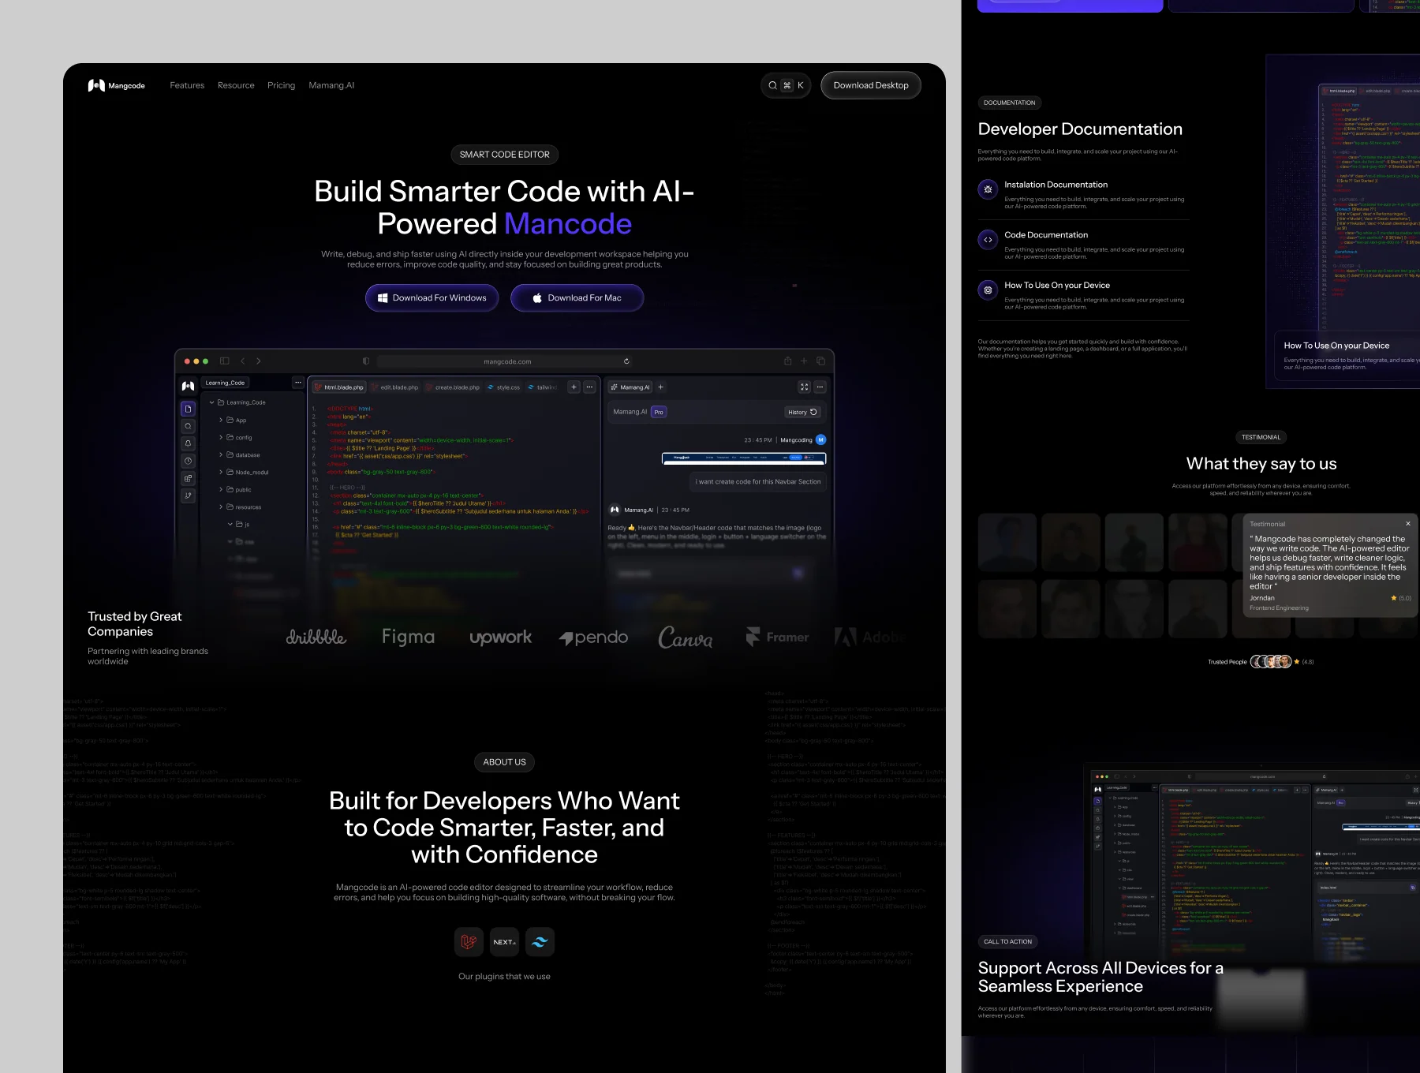Click the Canva brand logo
Image resolution: width=1420 pixels, height=1073 pixels.
coord(685,637)
